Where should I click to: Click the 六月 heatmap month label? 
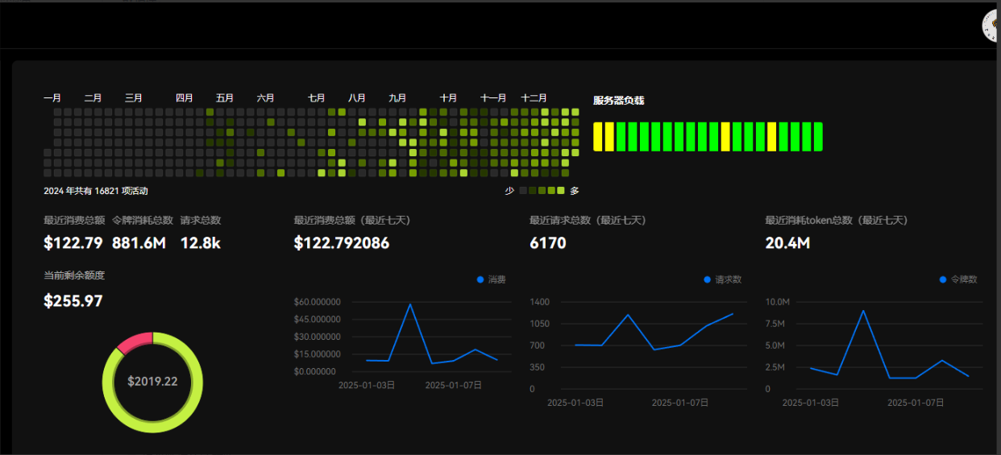266,98
